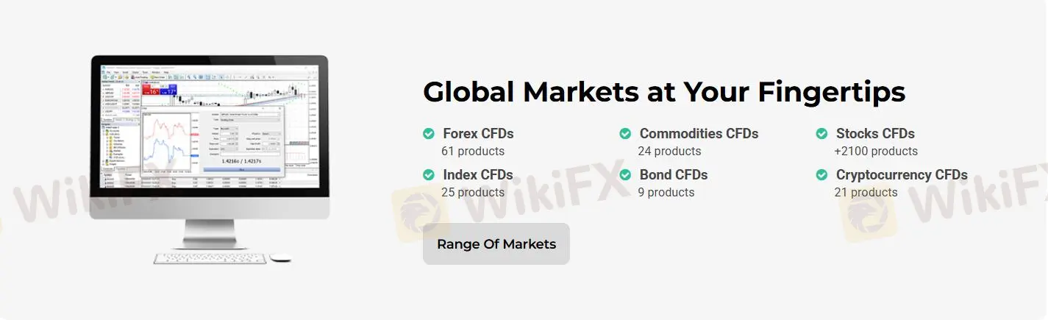Open the Forex CFDs label
The height and width of the screenshot is (320, 1048).
(478, 134)
